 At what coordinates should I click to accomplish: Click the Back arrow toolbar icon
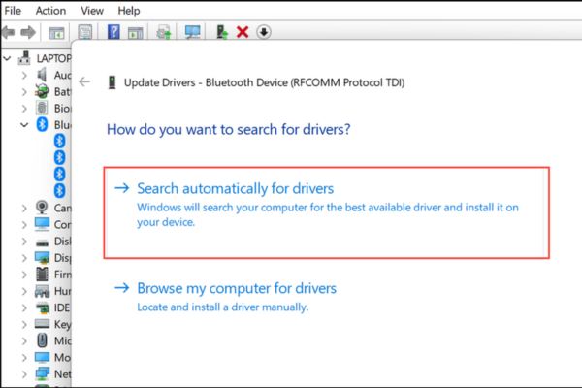(x=8, y=32)
